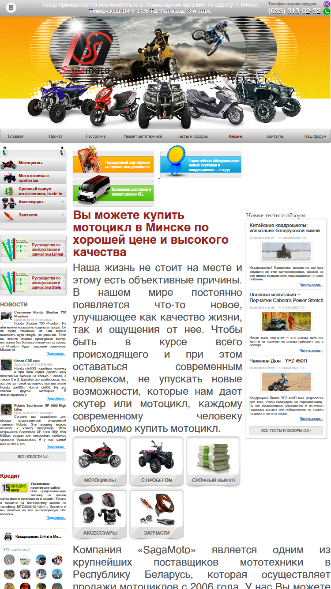Click Подробнее in the Кредит section
This screenshot has width=331, height=589.
click(56, 518)
